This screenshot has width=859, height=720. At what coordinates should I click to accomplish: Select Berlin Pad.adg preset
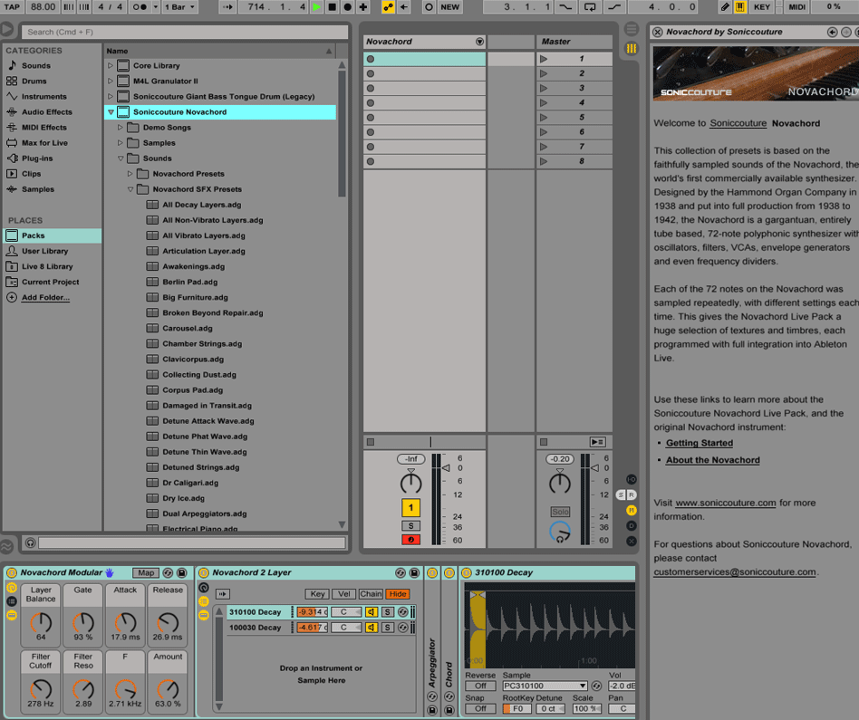[189, 282]
